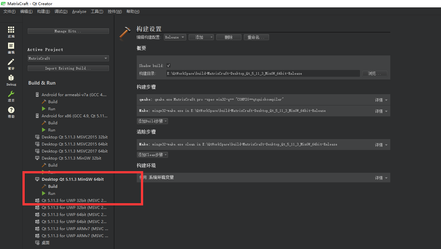The image size is (441, 249).
Task: Click the 重命名 button in build settings
Action: 256,37
